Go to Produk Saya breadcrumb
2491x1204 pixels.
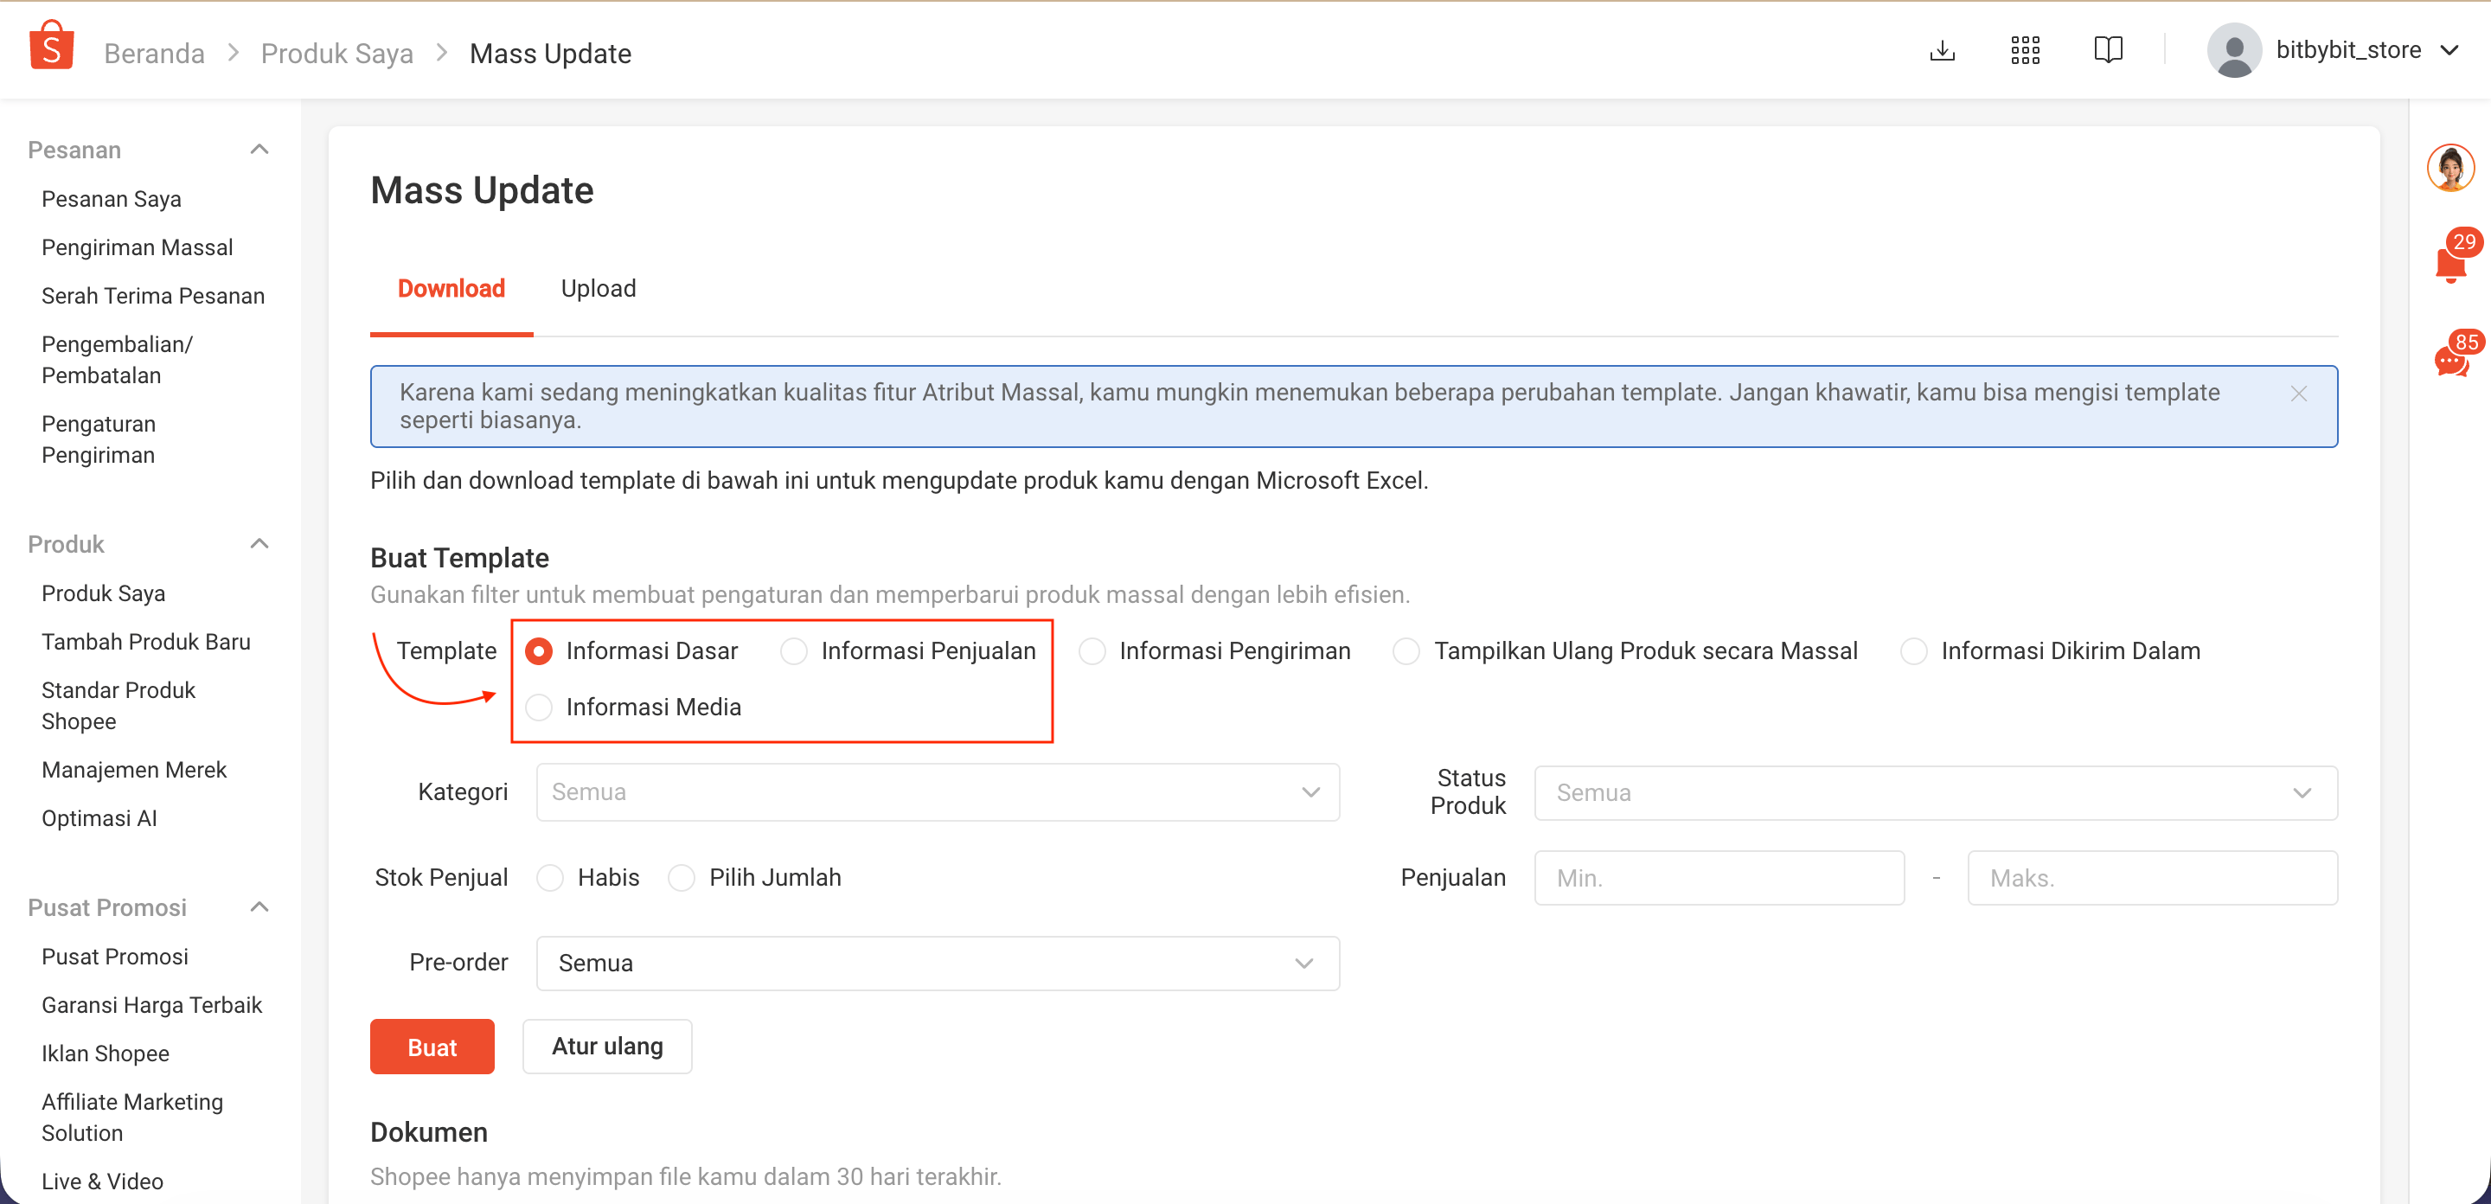pos(336,53)
